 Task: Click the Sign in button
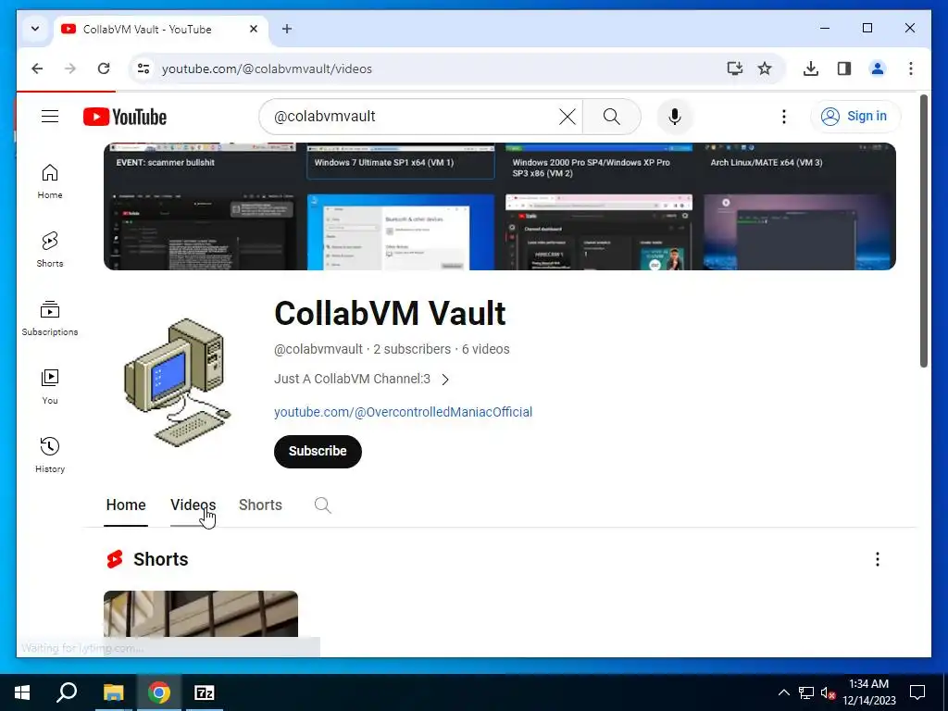coord(855,116)
